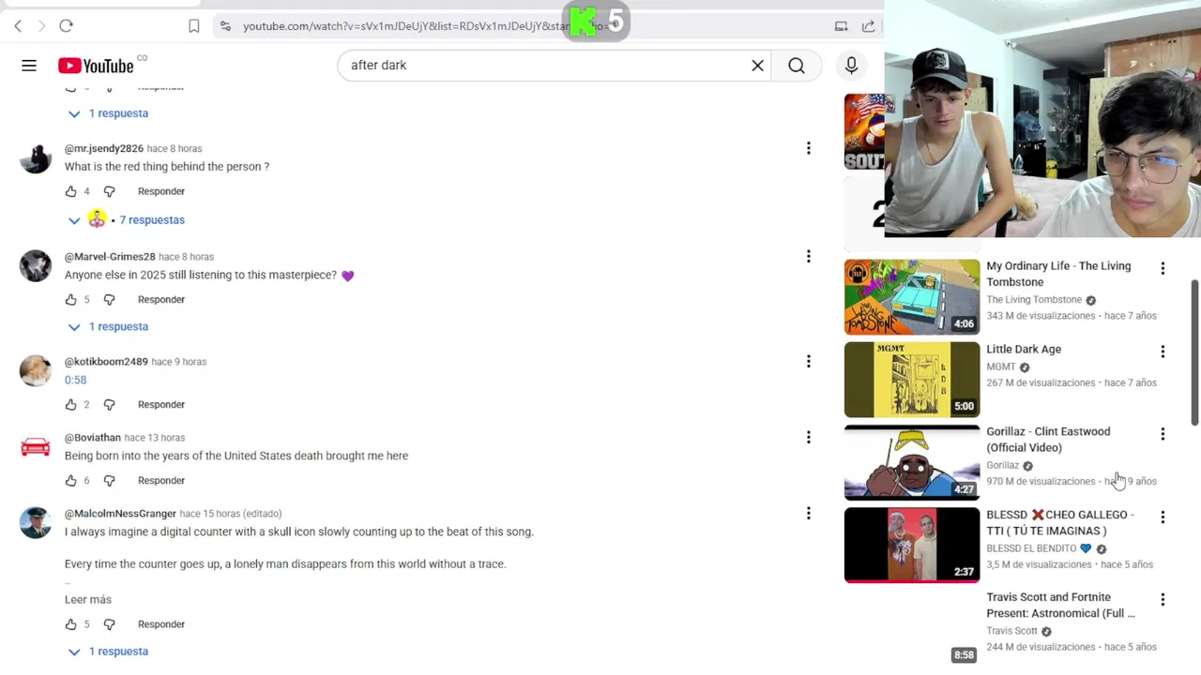Viewport: 1201px width, 675px height.
Task: Open @mr.jsendy2826's profile avatar
Action: pos(36,159)
